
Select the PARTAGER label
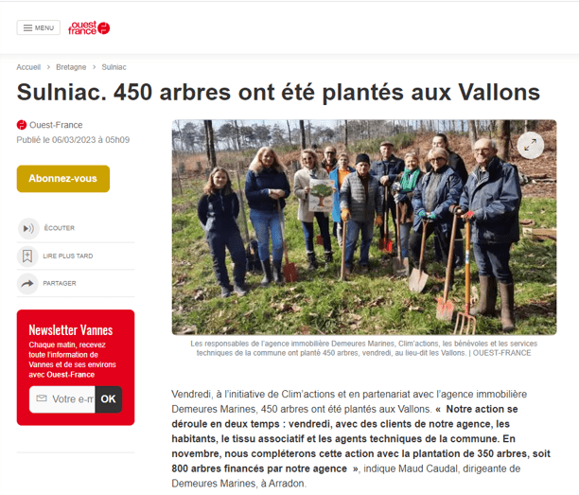pos(60,283)
